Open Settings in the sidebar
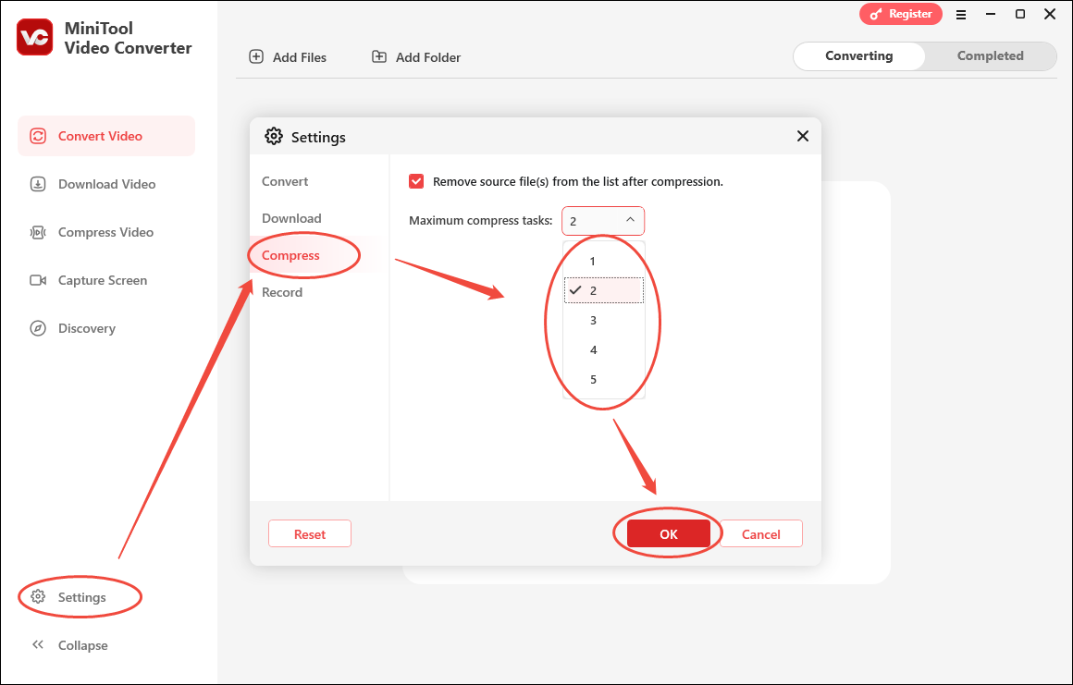Viewport: 1073px width, 685px height. pos(80,597)
